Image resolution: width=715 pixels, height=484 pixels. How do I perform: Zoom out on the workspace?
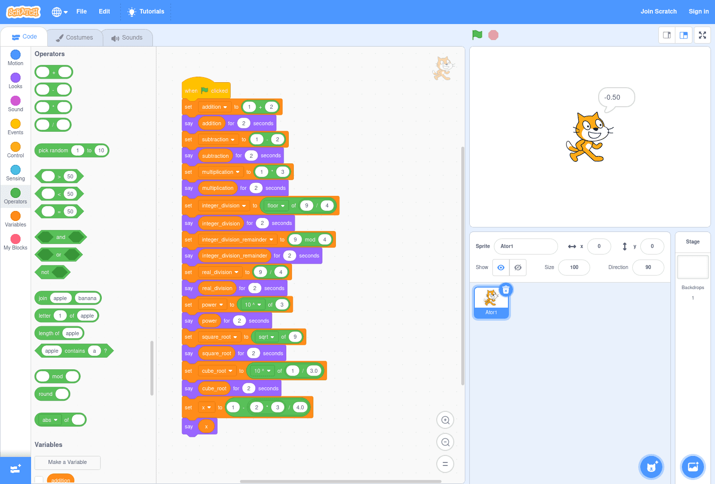(445, 442)
